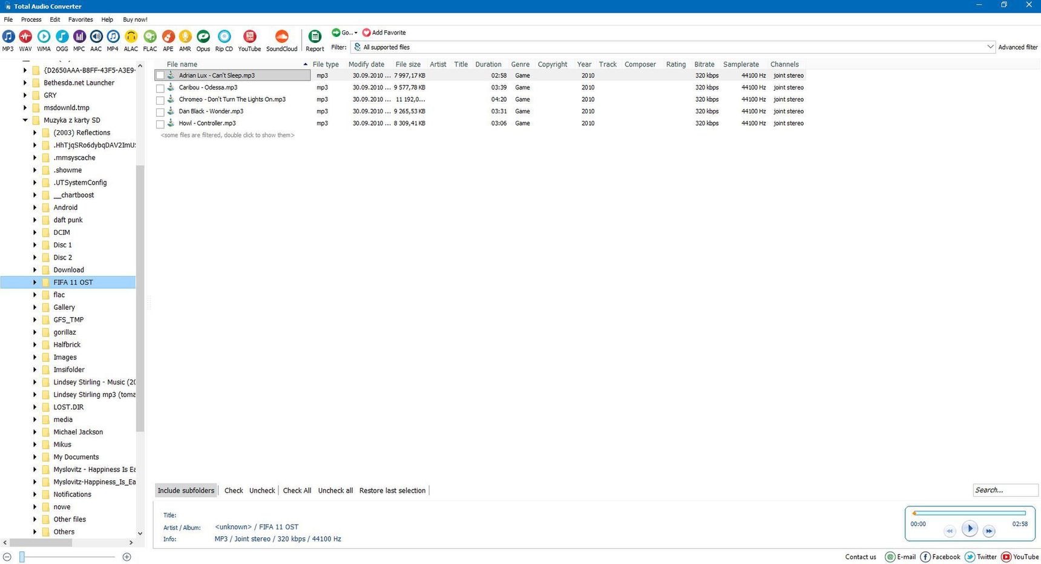Expand the gorillaz folder
Screen dimensions: 1041x564
coord(34,332)
